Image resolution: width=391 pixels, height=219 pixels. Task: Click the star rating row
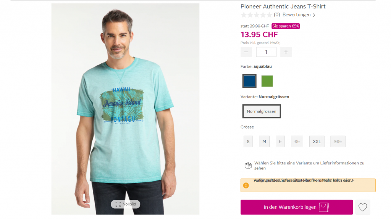tap(256, 15)
